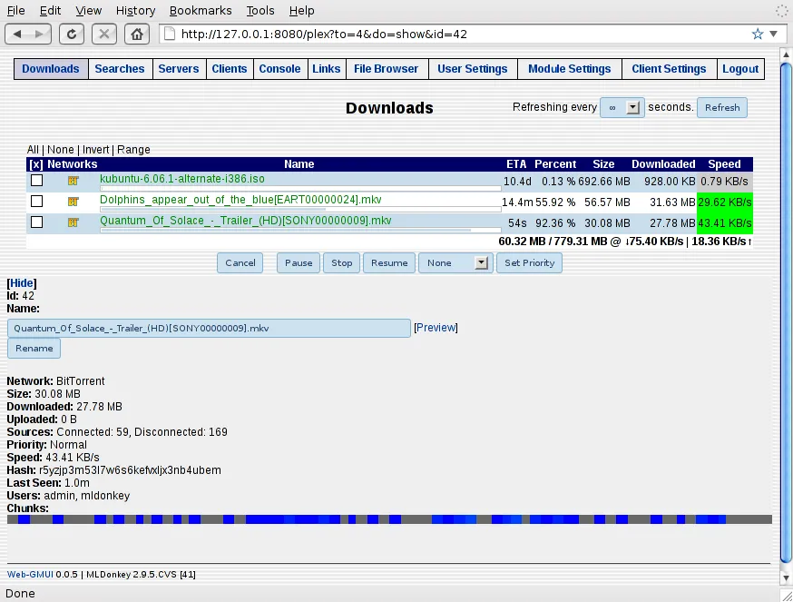
Task: Open the Bookmarks menu
Action: pyautogui.click(x=200, y=10)
